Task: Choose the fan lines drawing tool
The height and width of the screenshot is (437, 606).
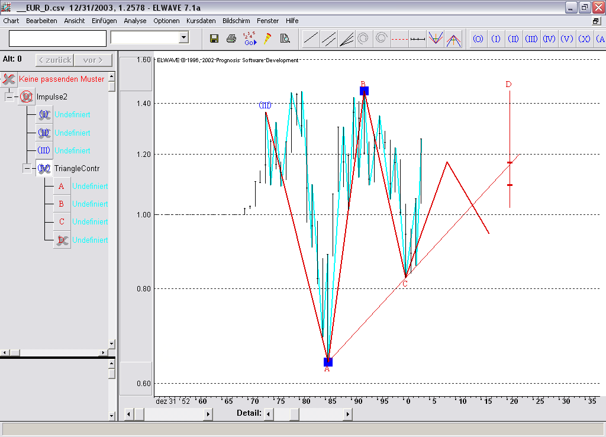Action: pyautogui.click(x=346, y=39)
